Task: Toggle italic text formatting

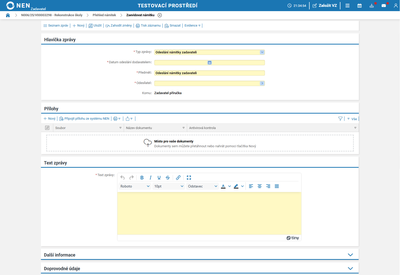Action: click(151, 178)
